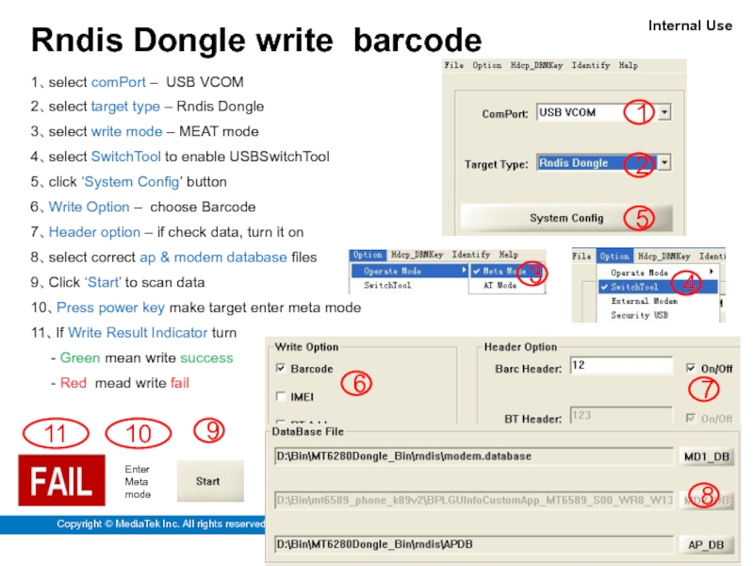Toggle the Barcode checkbox

point(281,368)
